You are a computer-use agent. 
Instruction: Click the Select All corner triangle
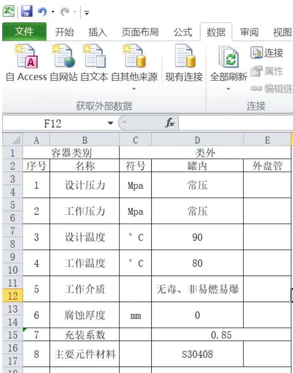pyautogui.click(x=13, y=140)
